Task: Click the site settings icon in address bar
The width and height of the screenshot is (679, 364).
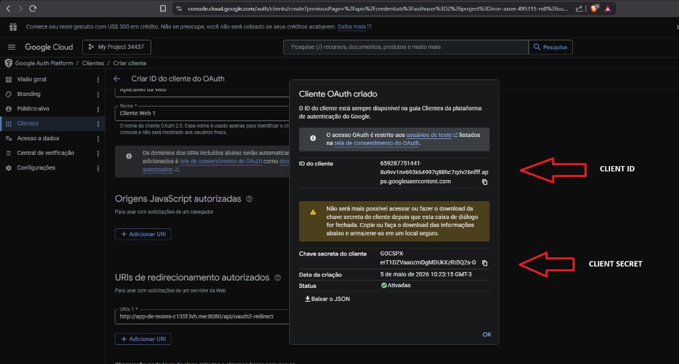Action: [x=179, y=9]
